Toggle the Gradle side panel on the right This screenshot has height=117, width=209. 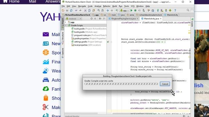pyautogui.click(x=192, y=22)
